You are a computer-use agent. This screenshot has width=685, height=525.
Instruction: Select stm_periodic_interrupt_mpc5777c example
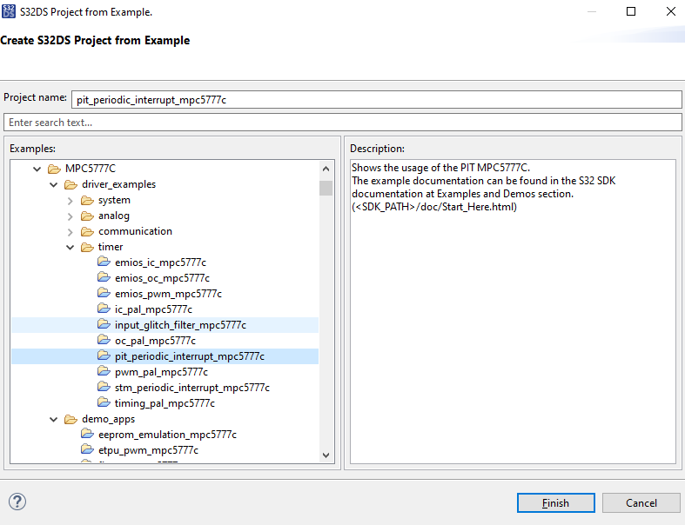click(191, 388)
